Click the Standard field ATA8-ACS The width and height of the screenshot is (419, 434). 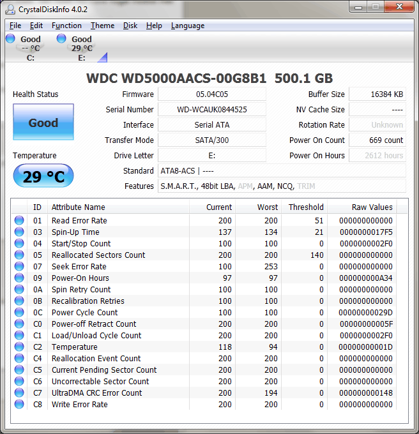pyautogui.click(x=282, y=171)
